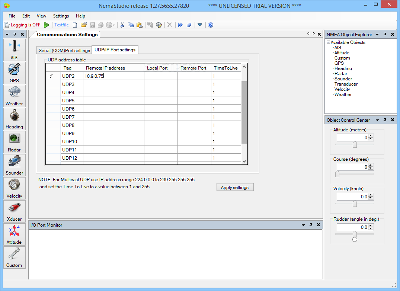This screenshot has width=400, height=291.
Task: Click the UDP5 Local Port cell
Action: click(161, 100)
